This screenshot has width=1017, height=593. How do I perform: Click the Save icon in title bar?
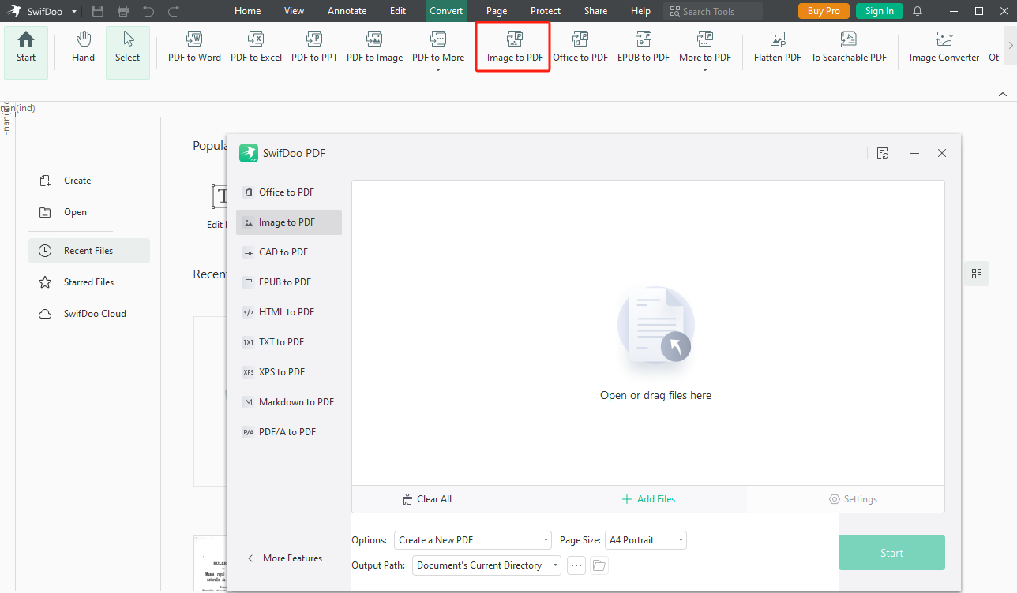click(x=98, y=11)
